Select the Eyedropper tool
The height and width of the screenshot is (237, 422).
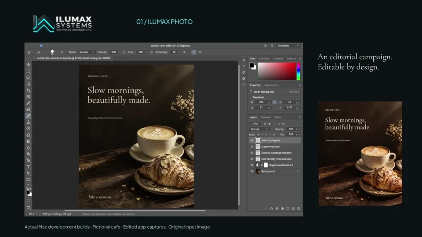(28, 103)
